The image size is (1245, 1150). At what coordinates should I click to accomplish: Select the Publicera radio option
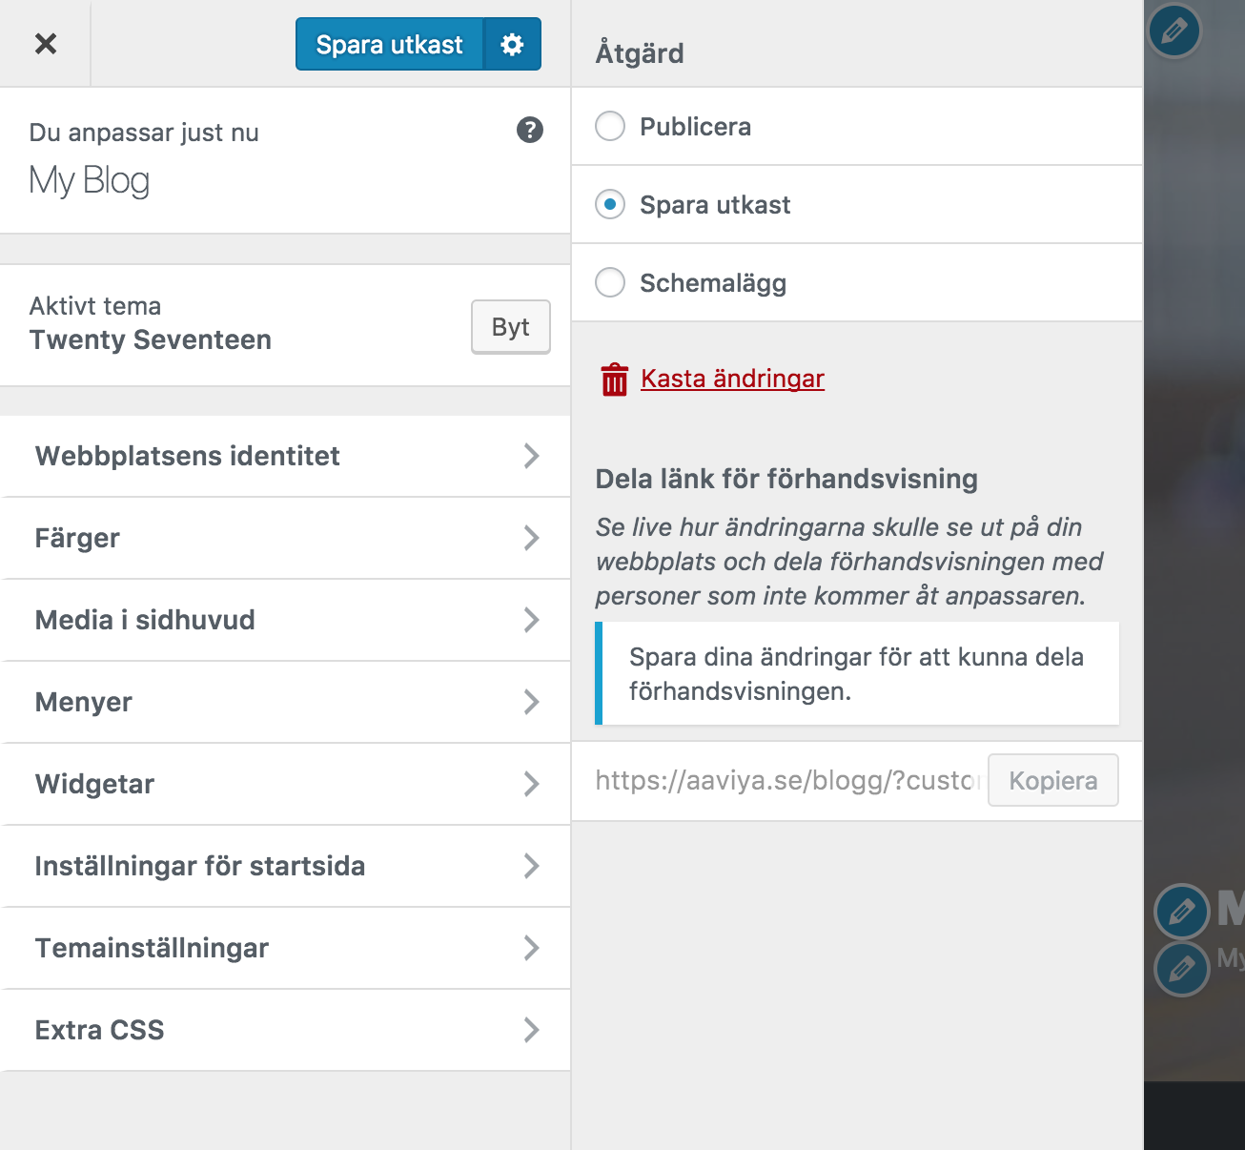610,126
